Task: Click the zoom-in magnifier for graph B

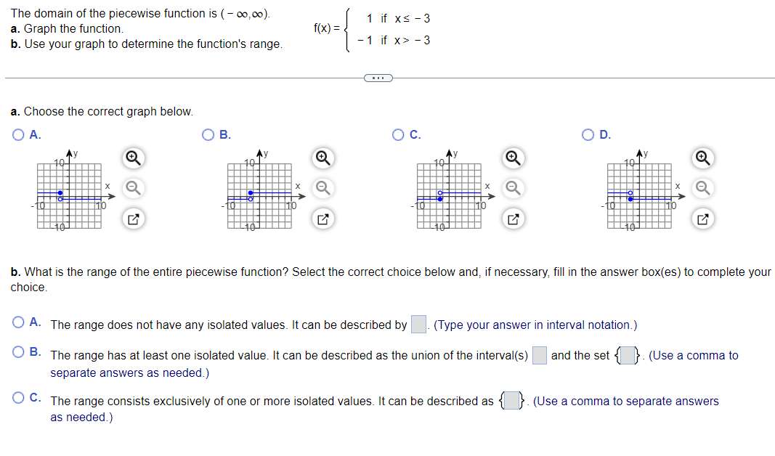Action: click(x=322, y=158)
